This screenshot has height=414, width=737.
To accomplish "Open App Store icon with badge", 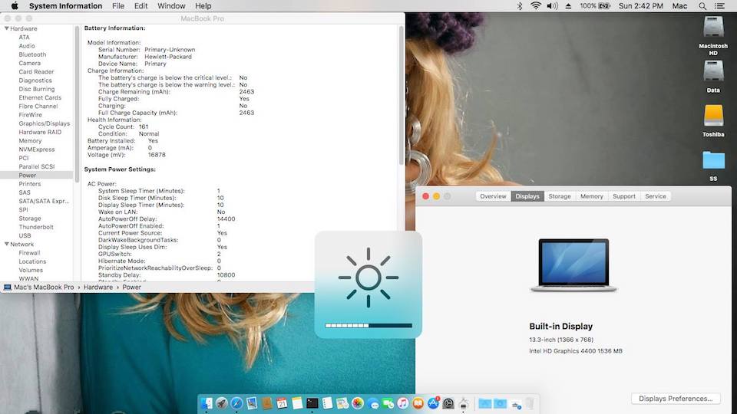I will 433,402.
